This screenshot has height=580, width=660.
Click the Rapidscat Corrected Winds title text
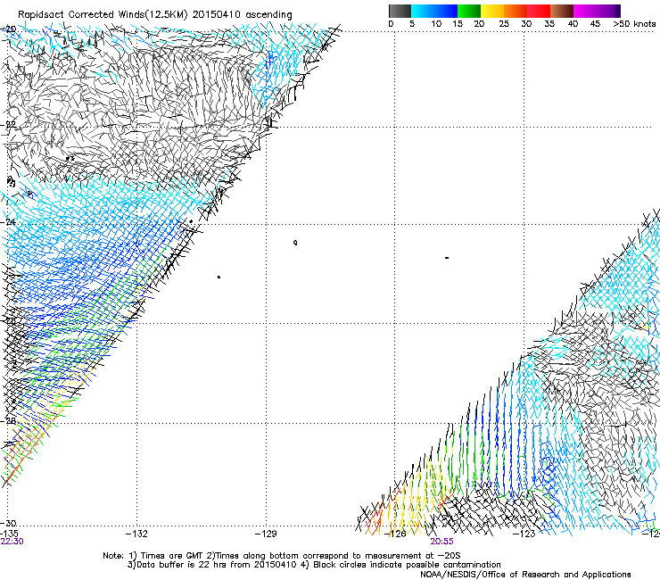[155, 14]
